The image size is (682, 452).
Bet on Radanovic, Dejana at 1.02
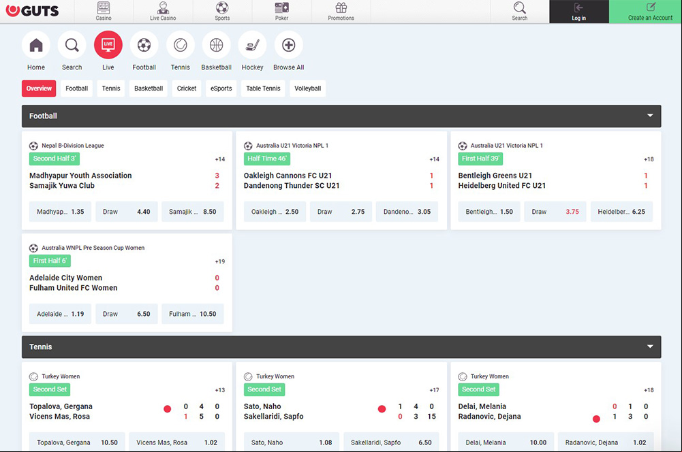(x=606, y=442)
